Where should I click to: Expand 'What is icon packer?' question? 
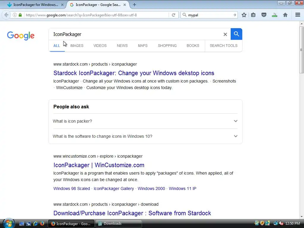tap(145, 121)
